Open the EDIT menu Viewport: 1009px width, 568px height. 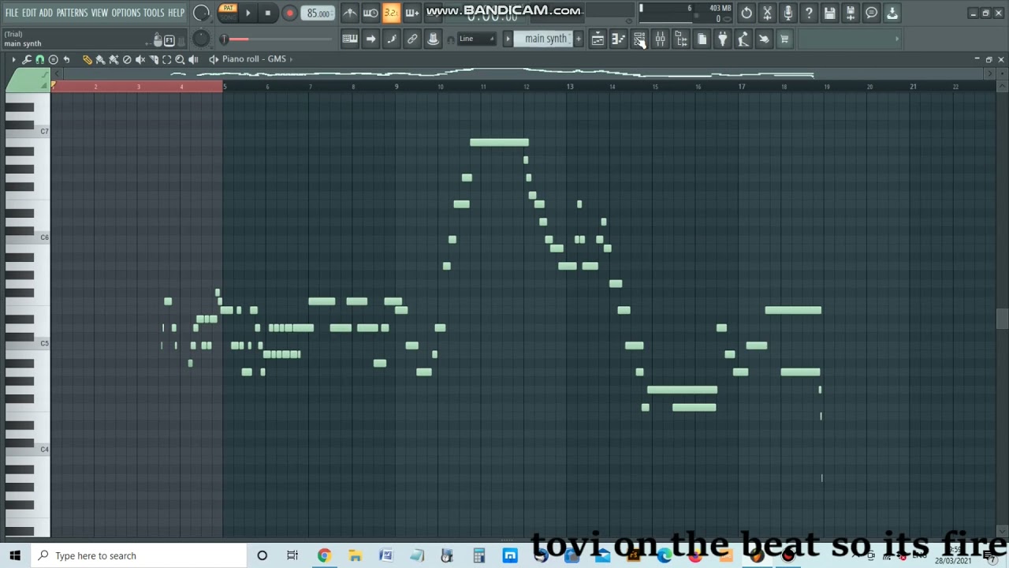coord(29,13)
